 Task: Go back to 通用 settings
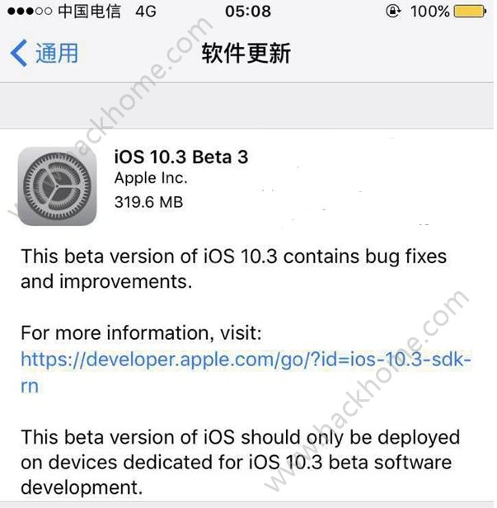pos(45,53)
